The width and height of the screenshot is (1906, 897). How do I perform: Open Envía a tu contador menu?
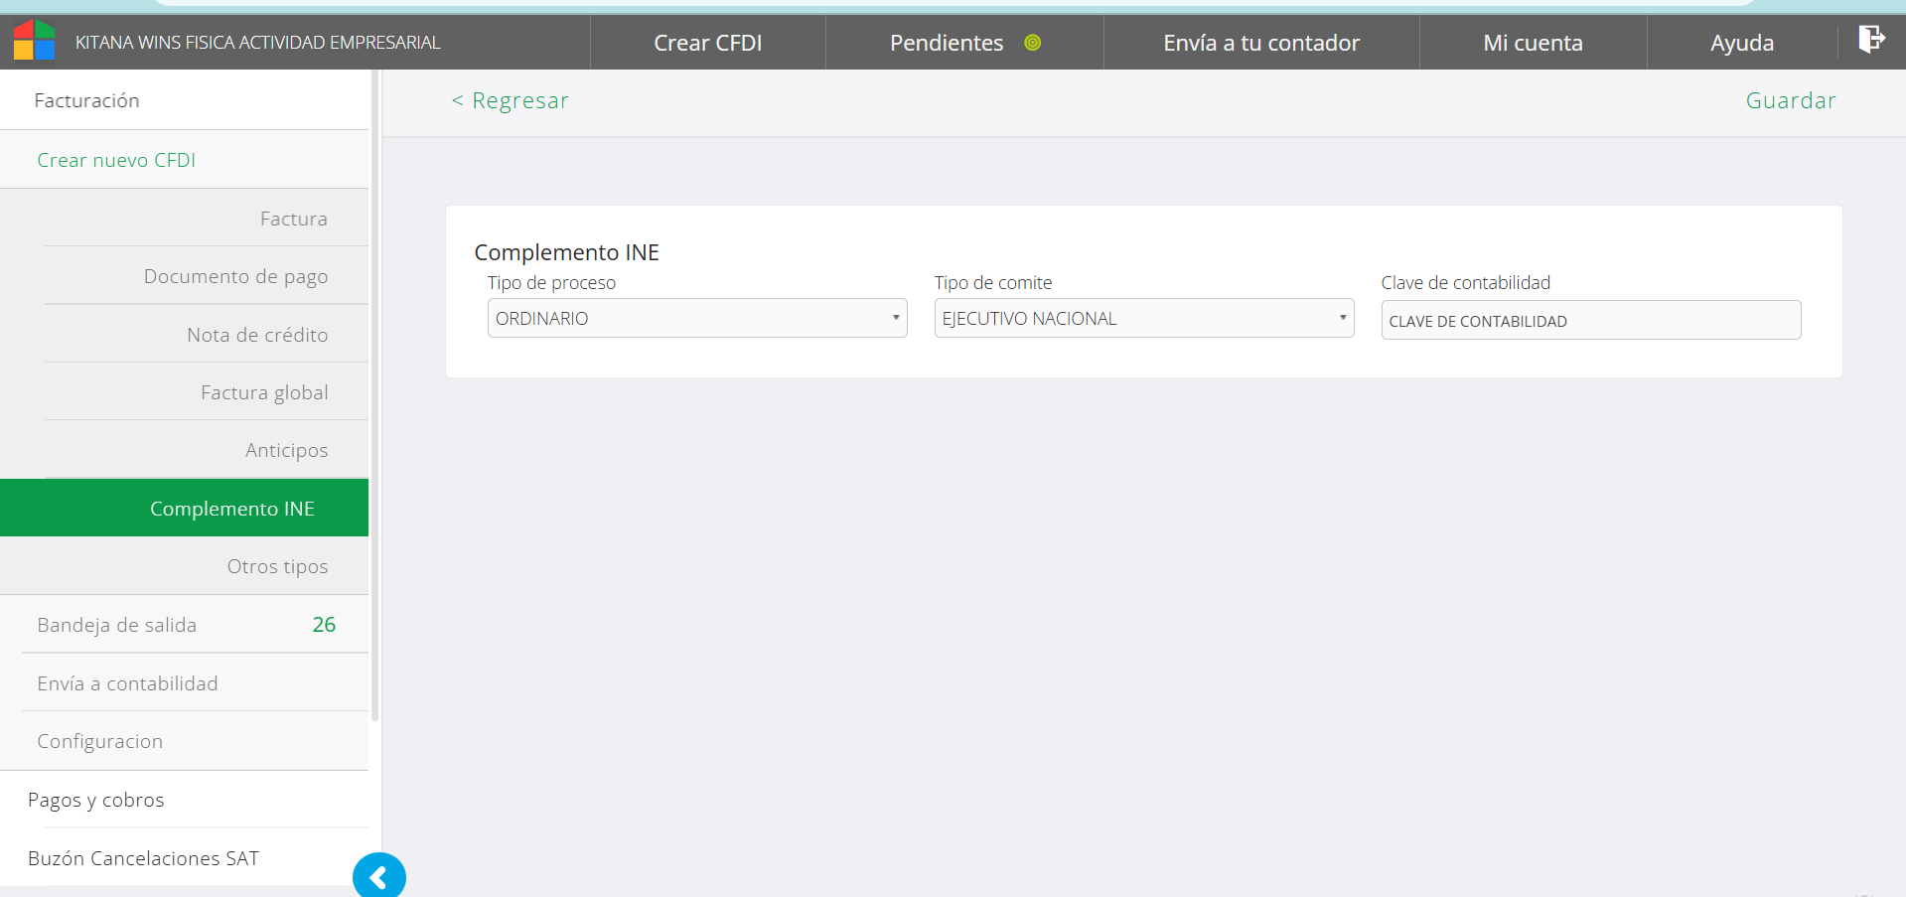1260,43
